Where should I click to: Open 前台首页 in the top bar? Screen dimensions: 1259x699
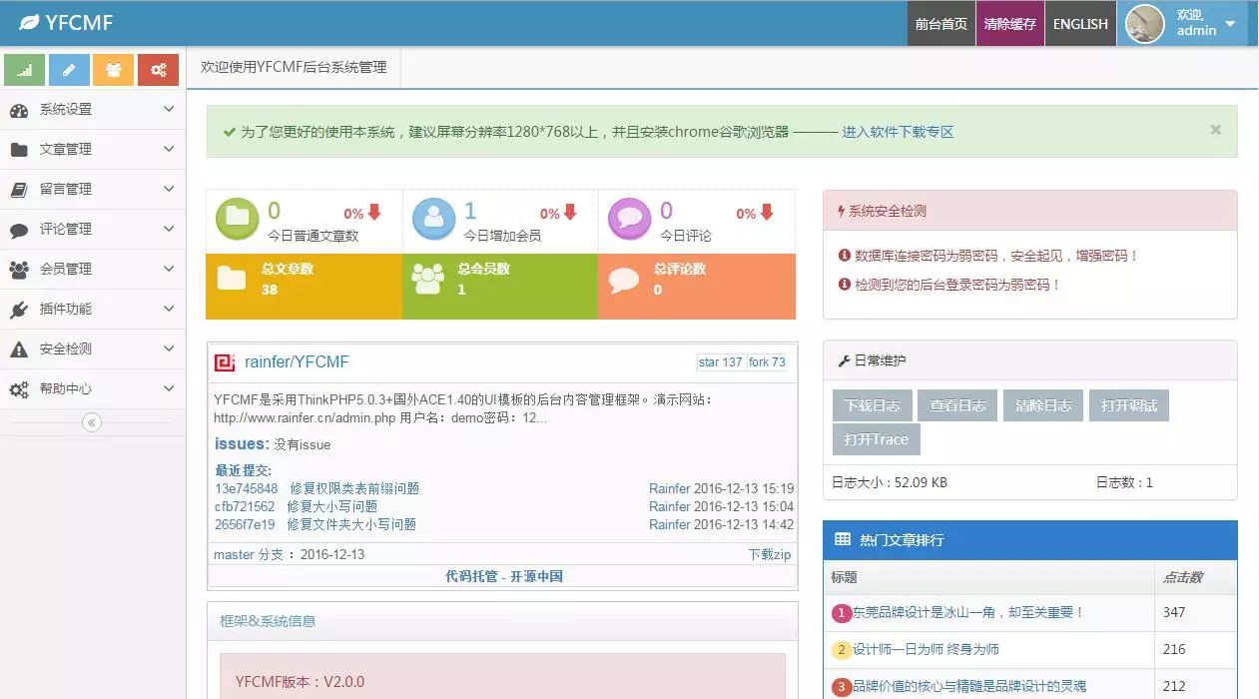point(942,23)
